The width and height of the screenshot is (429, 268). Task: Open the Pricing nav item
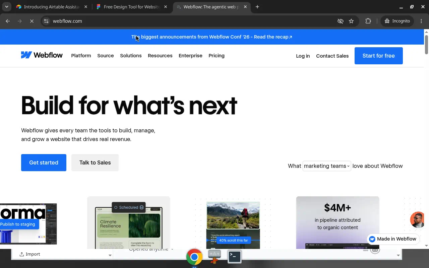click(x=217, y=56)
